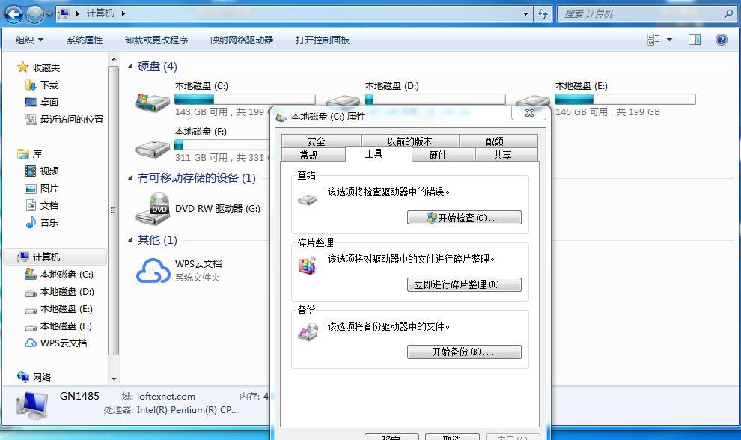Click the 视频 library icon in sidebar

30,171
